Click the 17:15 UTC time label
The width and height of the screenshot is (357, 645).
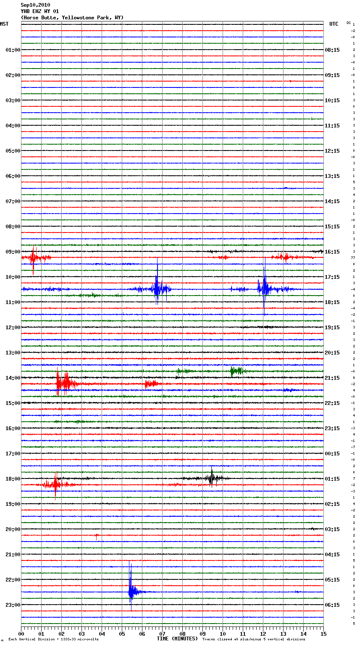coord(332,277)
